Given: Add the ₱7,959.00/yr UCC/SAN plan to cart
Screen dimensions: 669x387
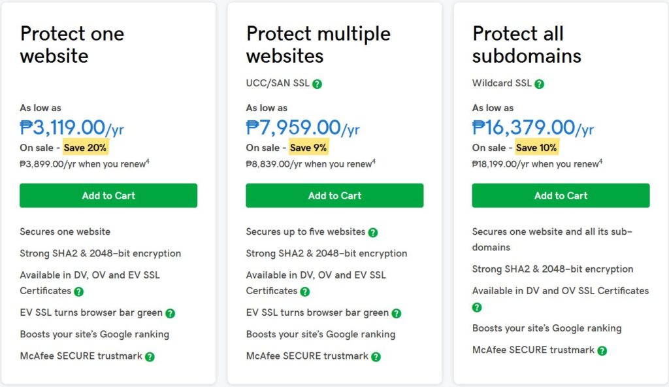Looking at the screenshot, I should tap(334, 195).
